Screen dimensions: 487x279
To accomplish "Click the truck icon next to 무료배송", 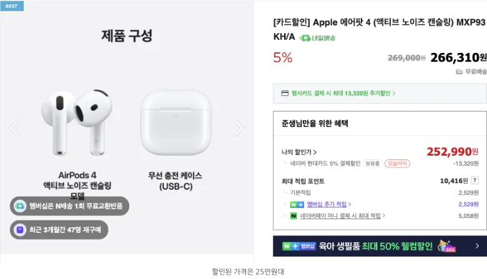I will coord(459,72).
